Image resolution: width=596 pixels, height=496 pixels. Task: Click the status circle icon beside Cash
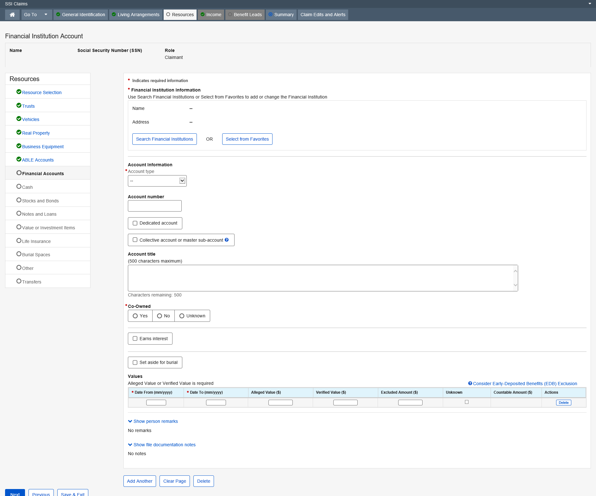tap(19, 187)
